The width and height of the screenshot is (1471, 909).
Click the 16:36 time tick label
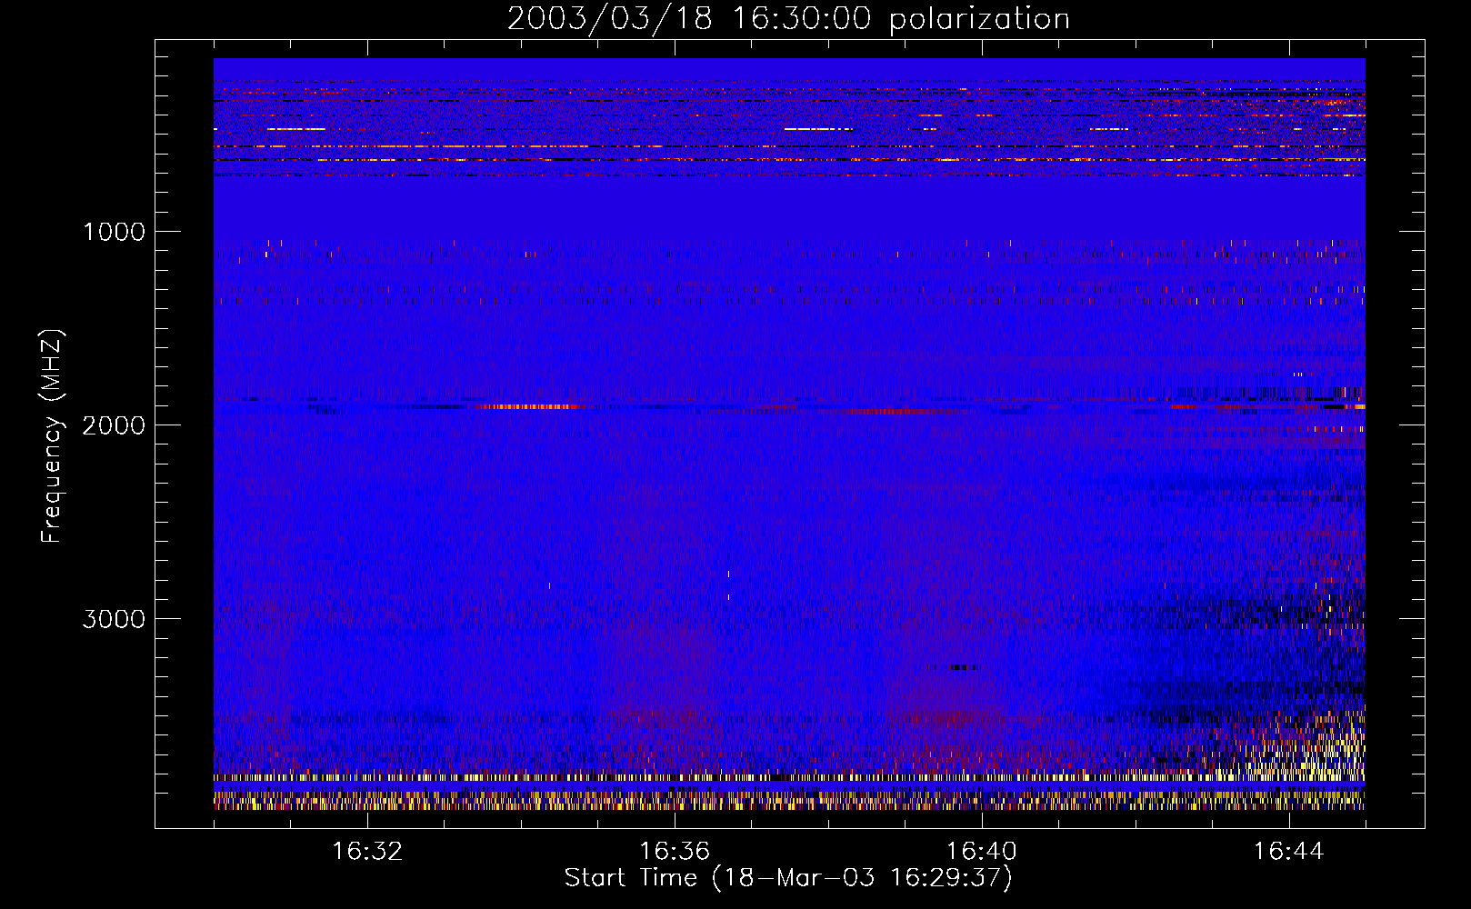coord(675,852)
